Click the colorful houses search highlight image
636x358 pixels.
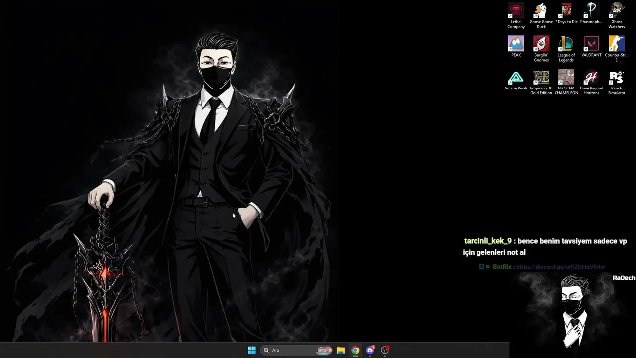coord(324,350)
